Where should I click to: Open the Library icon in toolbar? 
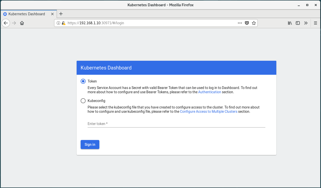pos(290,23)
